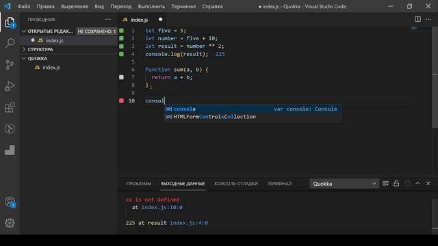The height and width of the screenshot is (246, 438).
Task: Click the green coverage marker on line 1
Action: [122, 30]
